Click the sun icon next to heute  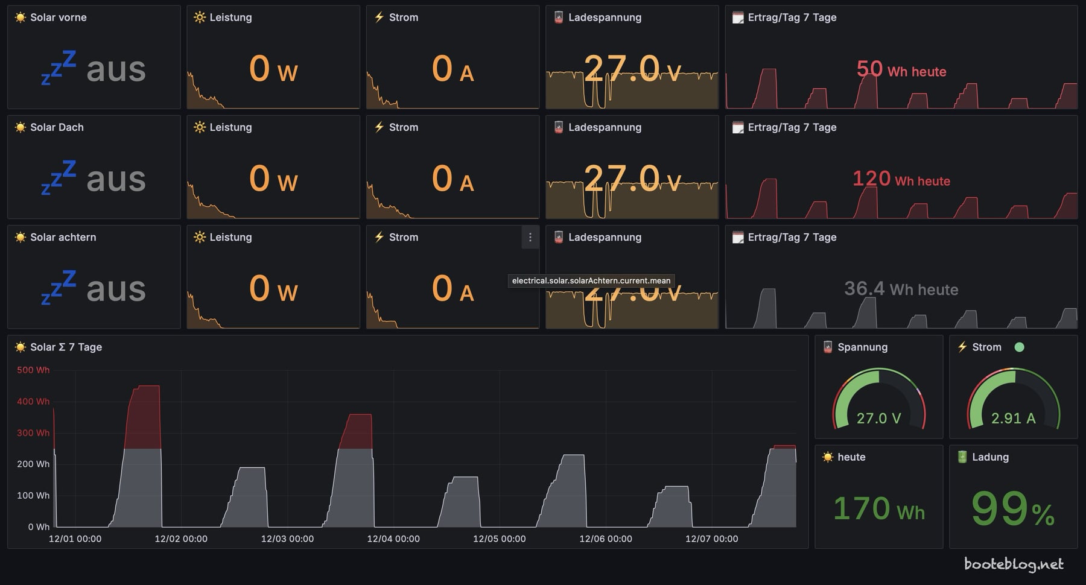point(828,457)
